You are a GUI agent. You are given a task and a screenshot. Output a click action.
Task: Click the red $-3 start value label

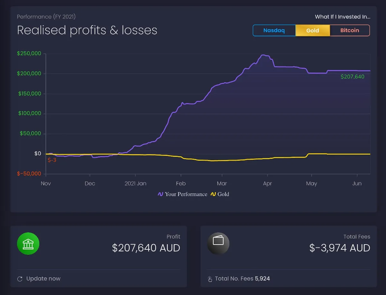tap(52, 160)
